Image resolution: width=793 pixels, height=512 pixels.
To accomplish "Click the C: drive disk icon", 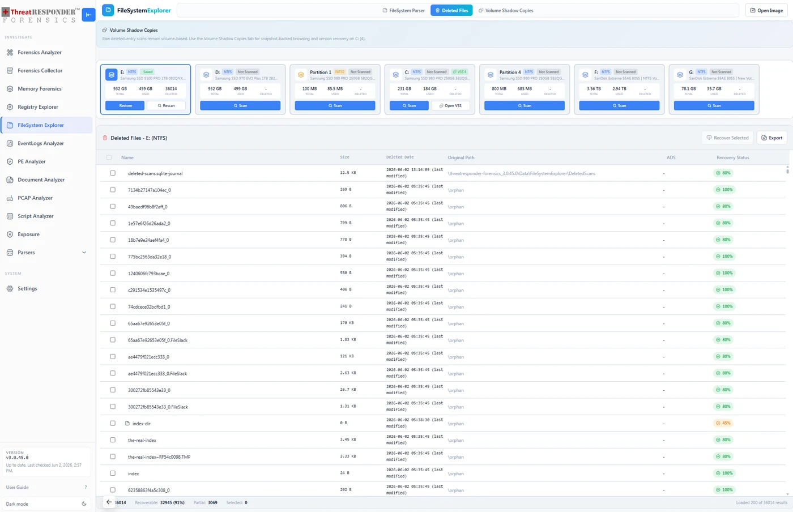I will (395, 74).
